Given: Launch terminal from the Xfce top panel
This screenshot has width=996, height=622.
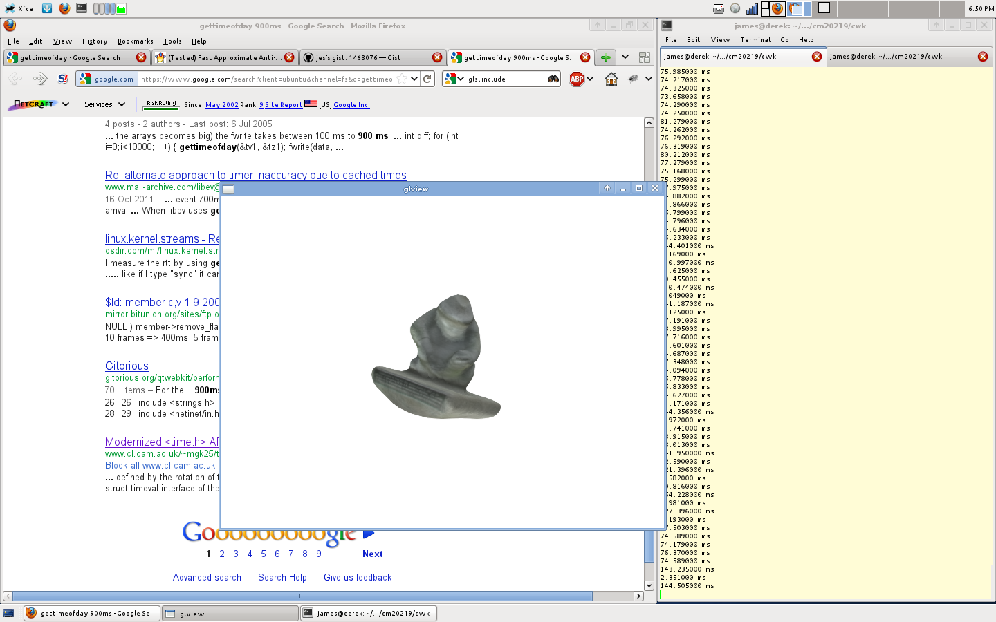Looking at the screenshot, I should (82, 8).
